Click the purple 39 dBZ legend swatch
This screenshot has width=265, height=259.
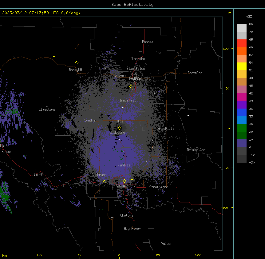[242, 105]
